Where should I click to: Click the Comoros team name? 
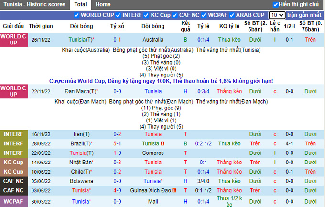[x=153, y=153]
